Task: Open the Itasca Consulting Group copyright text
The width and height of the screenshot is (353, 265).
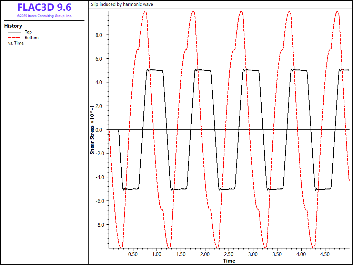Action: coord(44,16)
